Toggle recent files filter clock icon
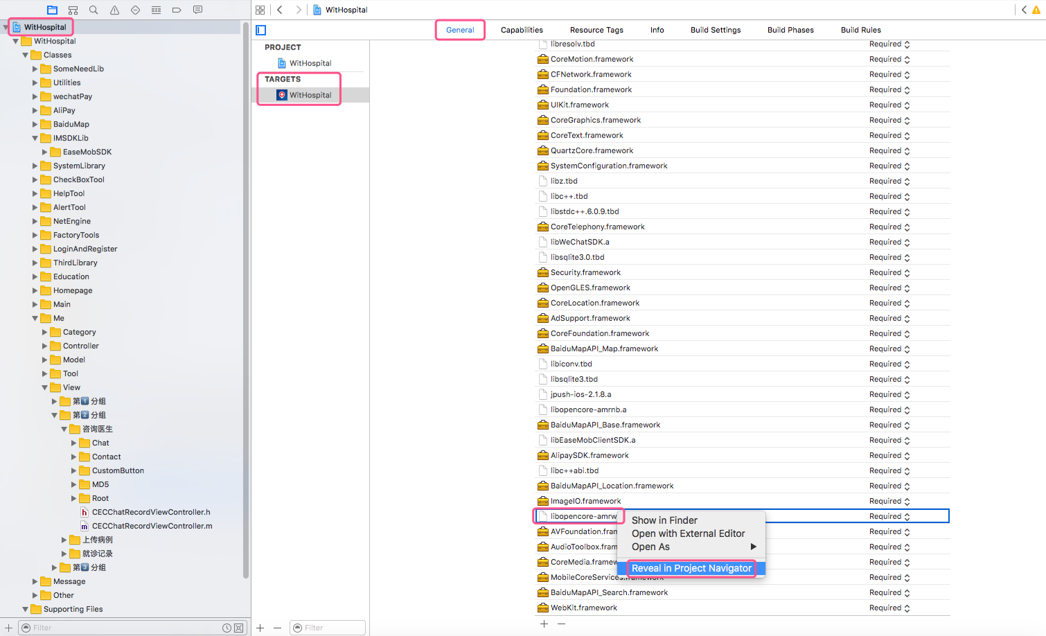Screen dimensions: 1046x636 tap(227, 628)
